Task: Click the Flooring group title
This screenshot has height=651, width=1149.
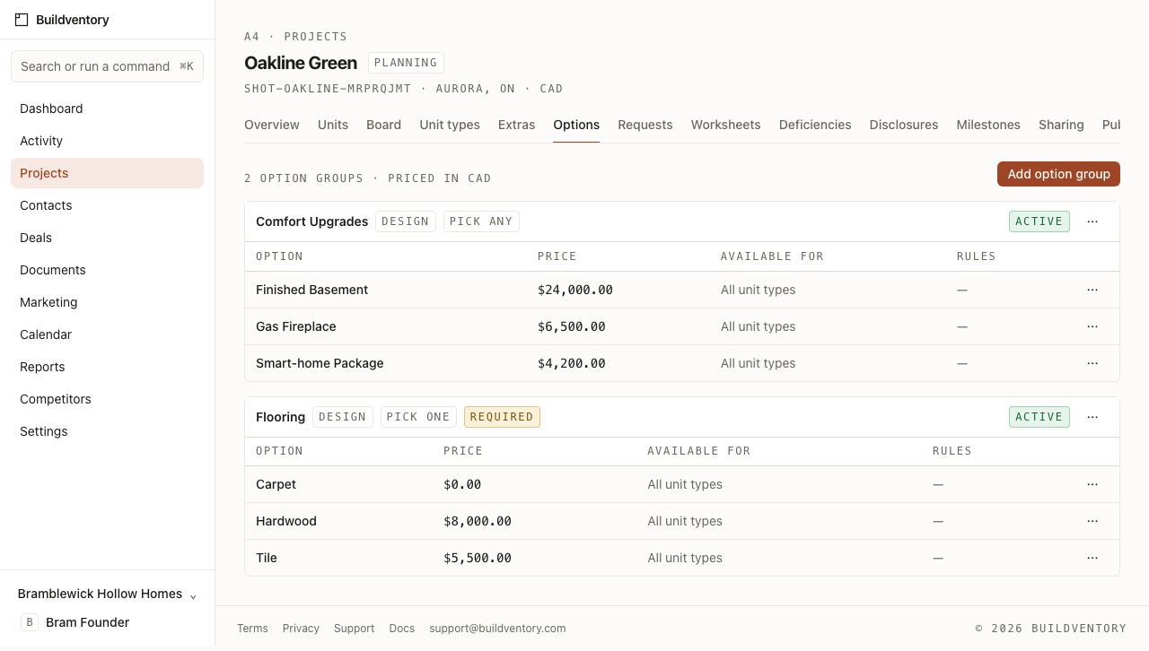Action: 280,417
